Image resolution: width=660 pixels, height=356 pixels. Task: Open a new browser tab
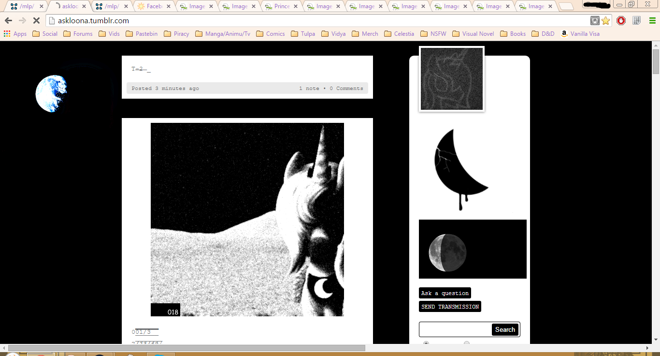(x=566, y=6)
